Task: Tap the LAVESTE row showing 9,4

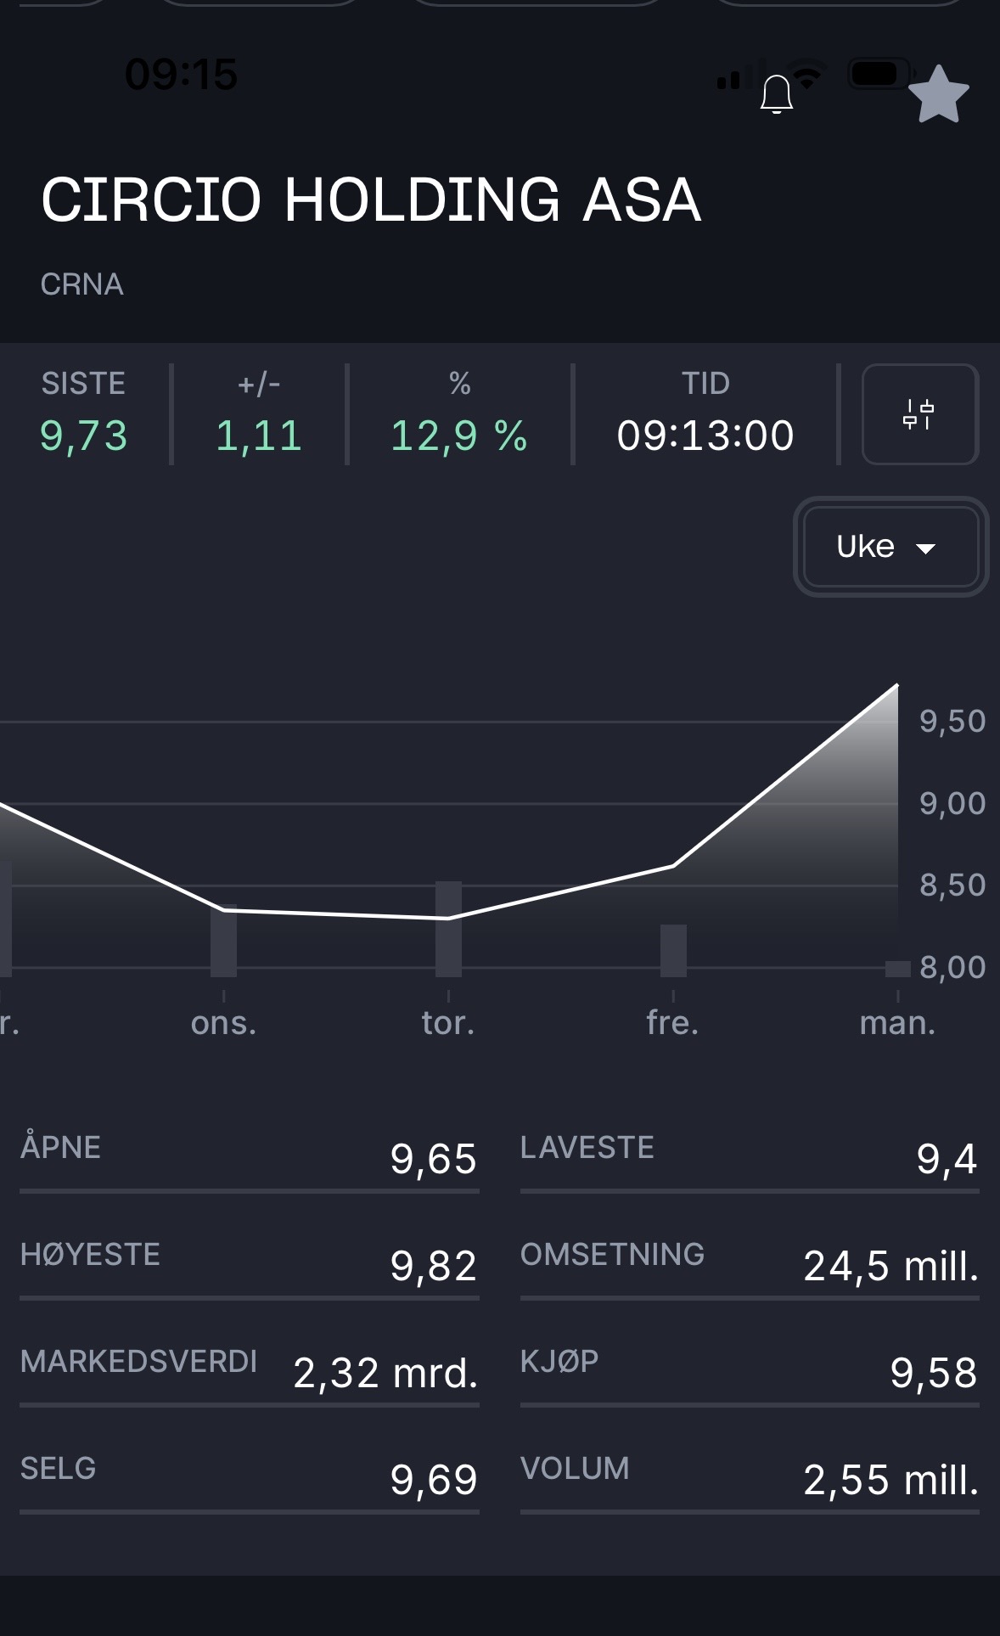Action: [750, 1158]
